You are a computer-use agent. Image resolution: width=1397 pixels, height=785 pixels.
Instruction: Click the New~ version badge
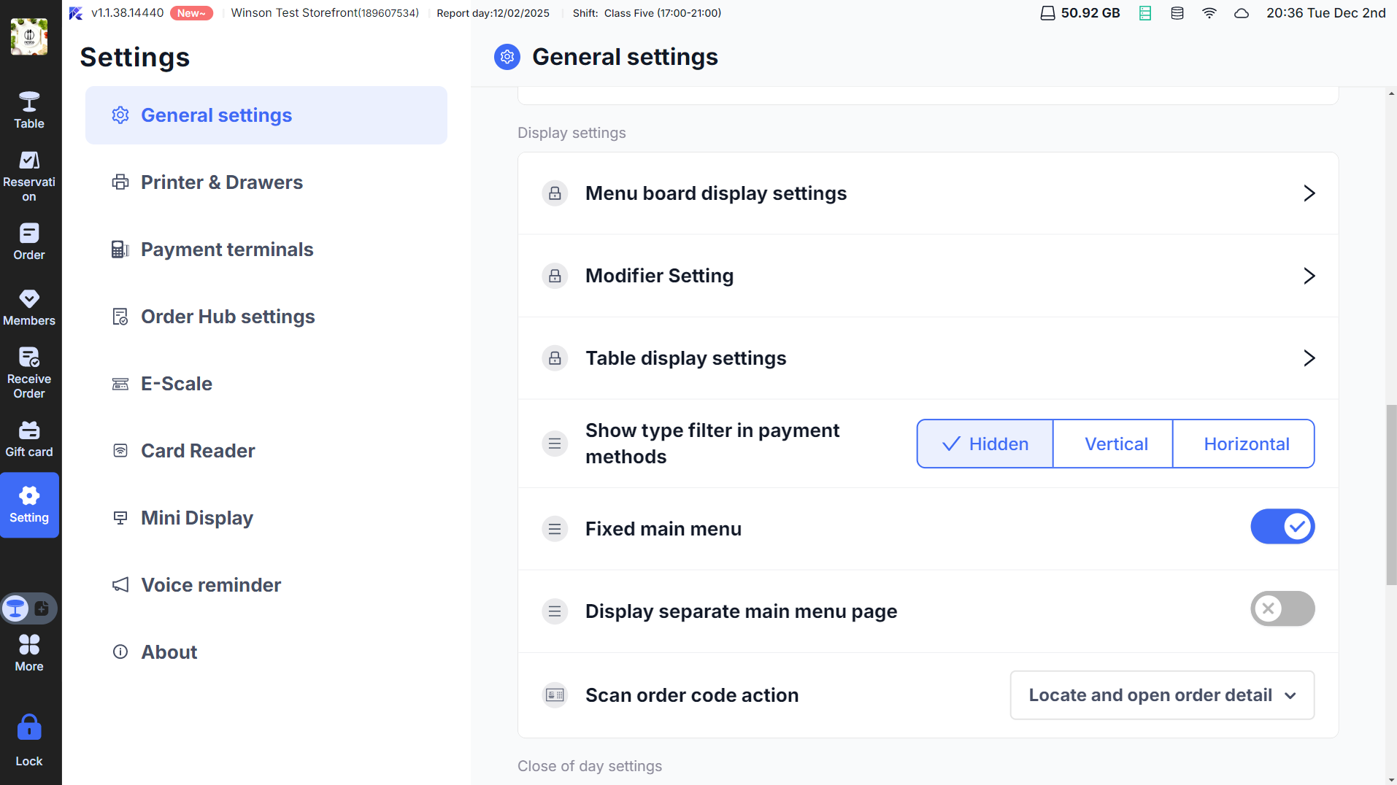pyautogui.click(x=191, y=13)
